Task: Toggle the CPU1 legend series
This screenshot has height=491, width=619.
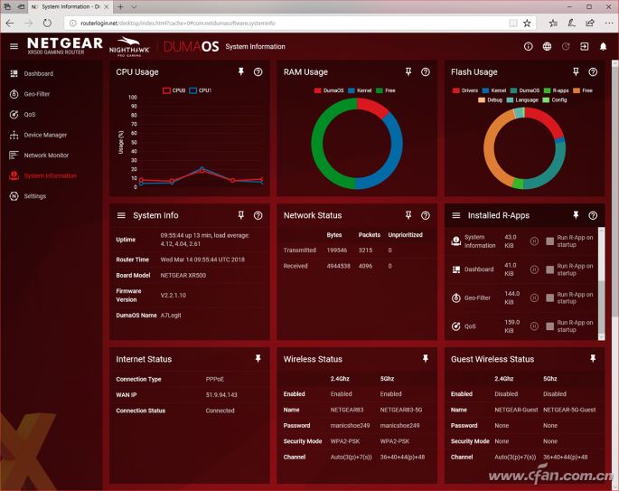Action: [x=200, y=90]
